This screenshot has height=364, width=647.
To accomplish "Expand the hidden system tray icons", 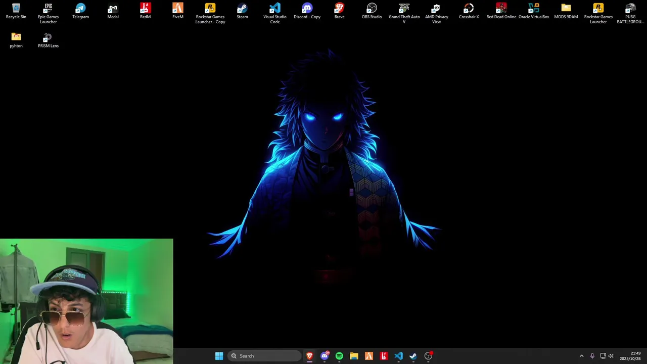I will click(x=581, y=356).
